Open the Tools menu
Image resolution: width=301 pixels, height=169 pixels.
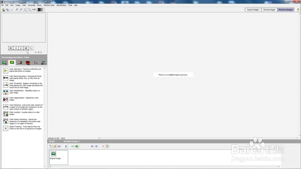click(70, 5)
